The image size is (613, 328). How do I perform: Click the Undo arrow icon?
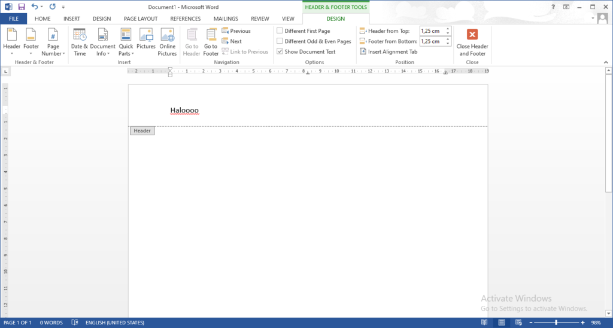(x=35, y=7)
